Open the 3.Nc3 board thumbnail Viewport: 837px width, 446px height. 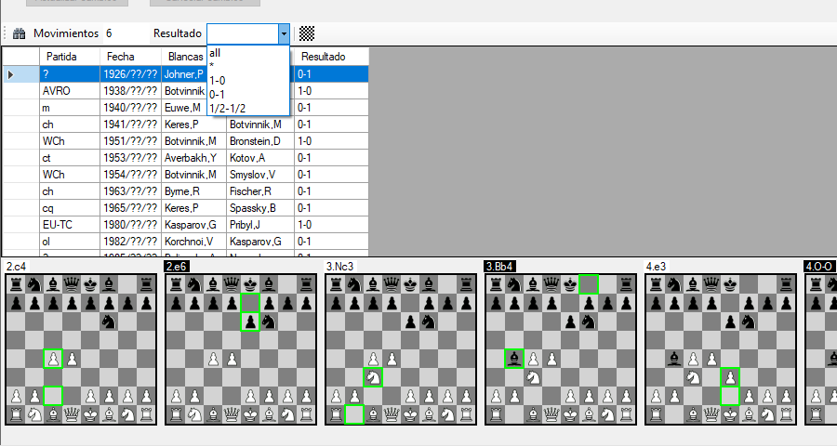[x=401, y=349]
